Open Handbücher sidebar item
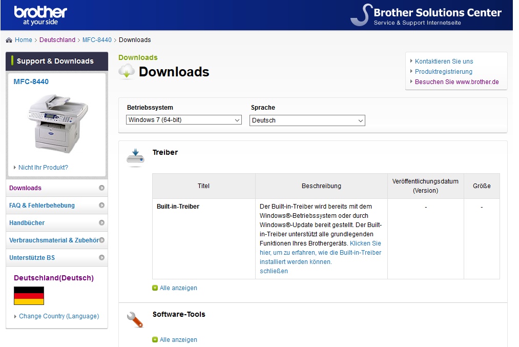The height and width of the screenshot is (347, 519). pyautogui.click(x=57, y=223)
